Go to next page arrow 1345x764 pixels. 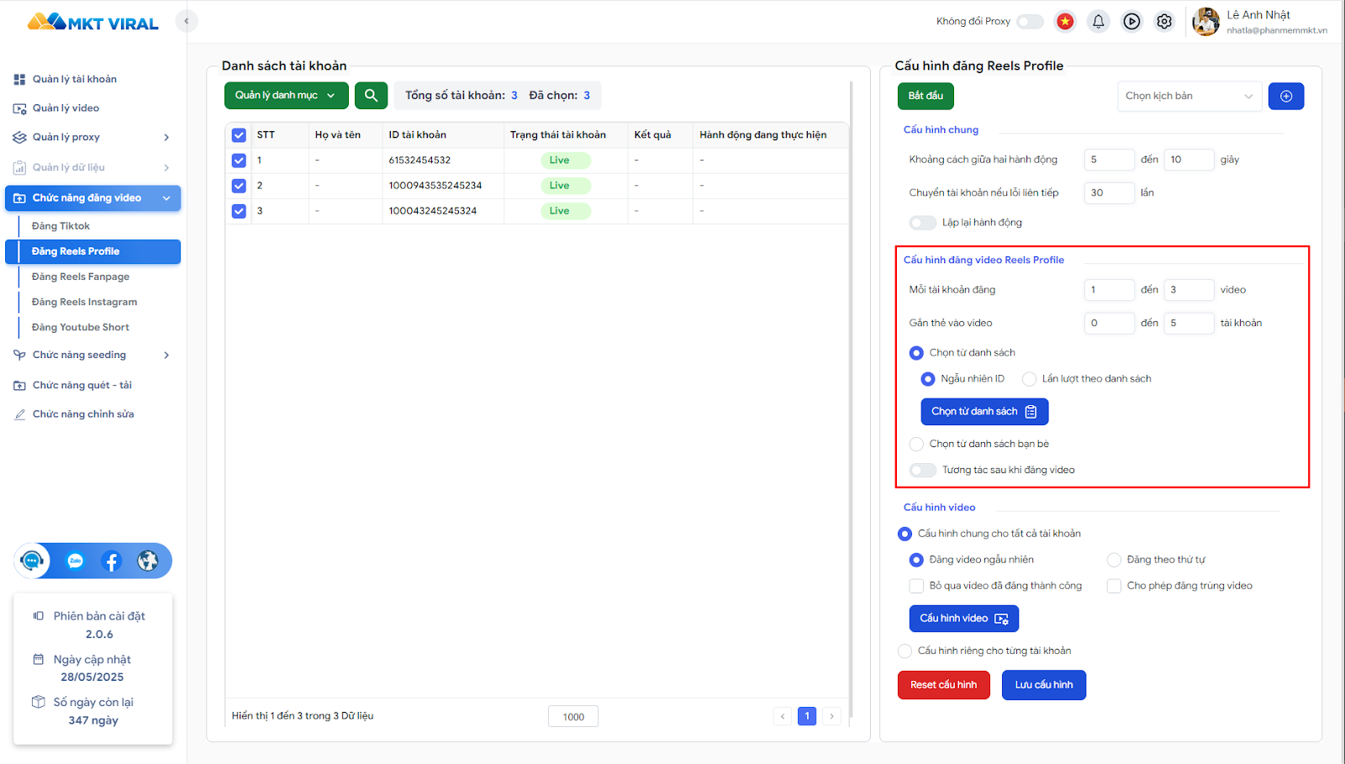831,716
